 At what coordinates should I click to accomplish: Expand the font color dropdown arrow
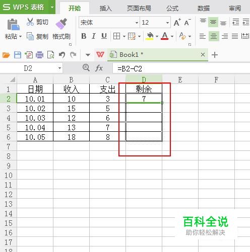click(x=172, y=36)
